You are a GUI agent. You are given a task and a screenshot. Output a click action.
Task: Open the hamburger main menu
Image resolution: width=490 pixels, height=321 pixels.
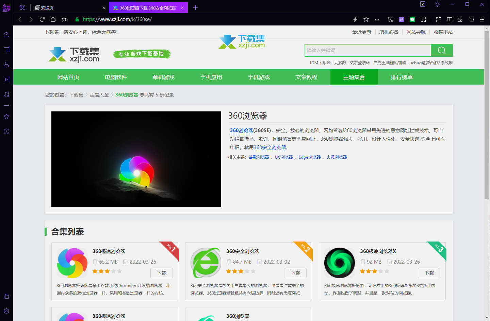[x=482, y=19]
